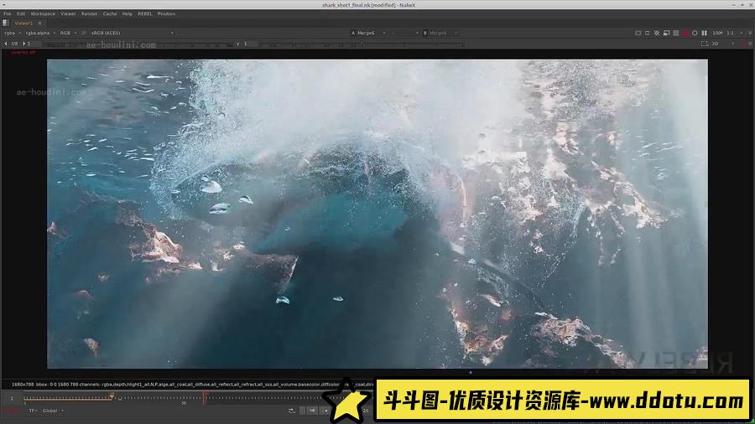Viewport: 755px width, 424px height.
Task: Open the rgba.alpha channel dropdown
Action: click(40, 34)
